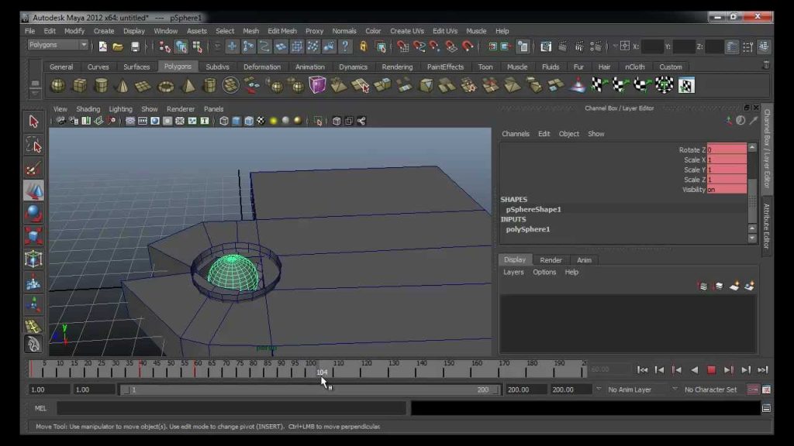Screen dimensions: 794x446
Task: Select the Universal Manipulator tool
Action: click(x=33, y=259)
